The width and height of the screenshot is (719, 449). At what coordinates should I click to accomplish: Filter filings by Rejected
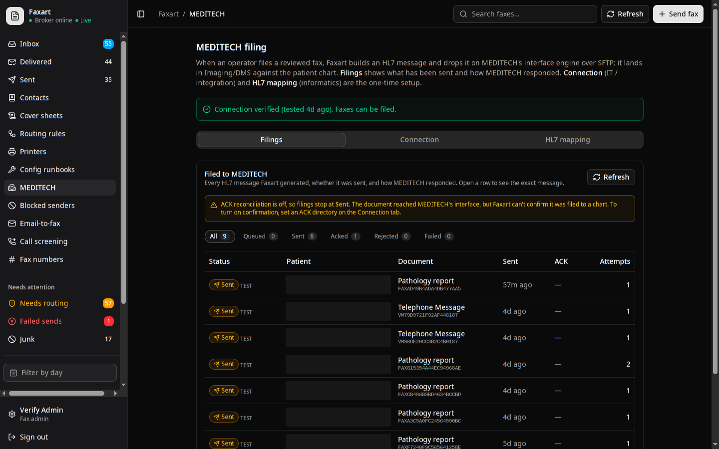[392, 236]
